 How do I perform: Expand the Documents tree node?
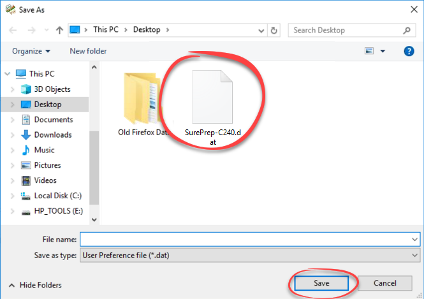click(13, 119)
